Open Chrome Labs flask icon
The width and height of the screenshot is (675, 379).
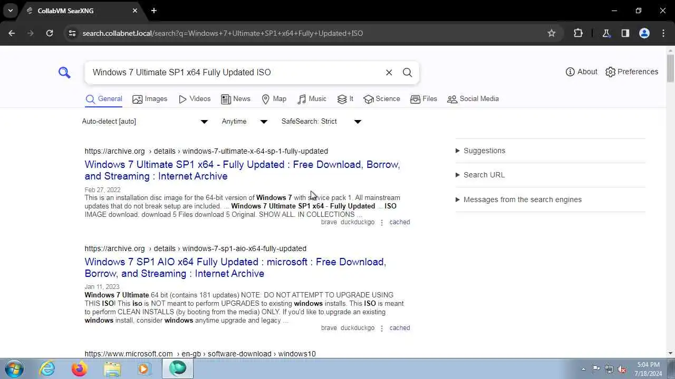(606, 33)
